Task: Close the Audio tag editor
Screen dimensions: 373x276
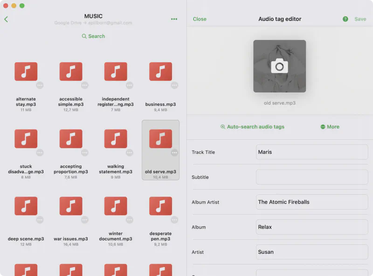Action: point(200,19)
